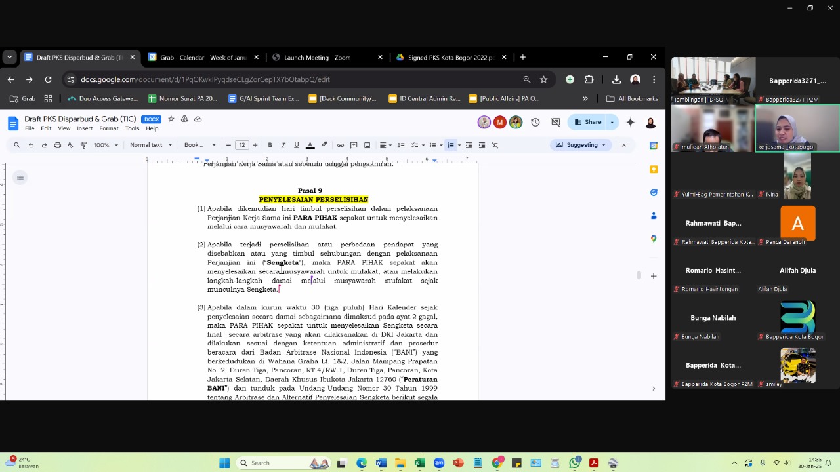Screen dimensions: 840x472
Task: Open the Edit menu
Action: coord(46,128)
